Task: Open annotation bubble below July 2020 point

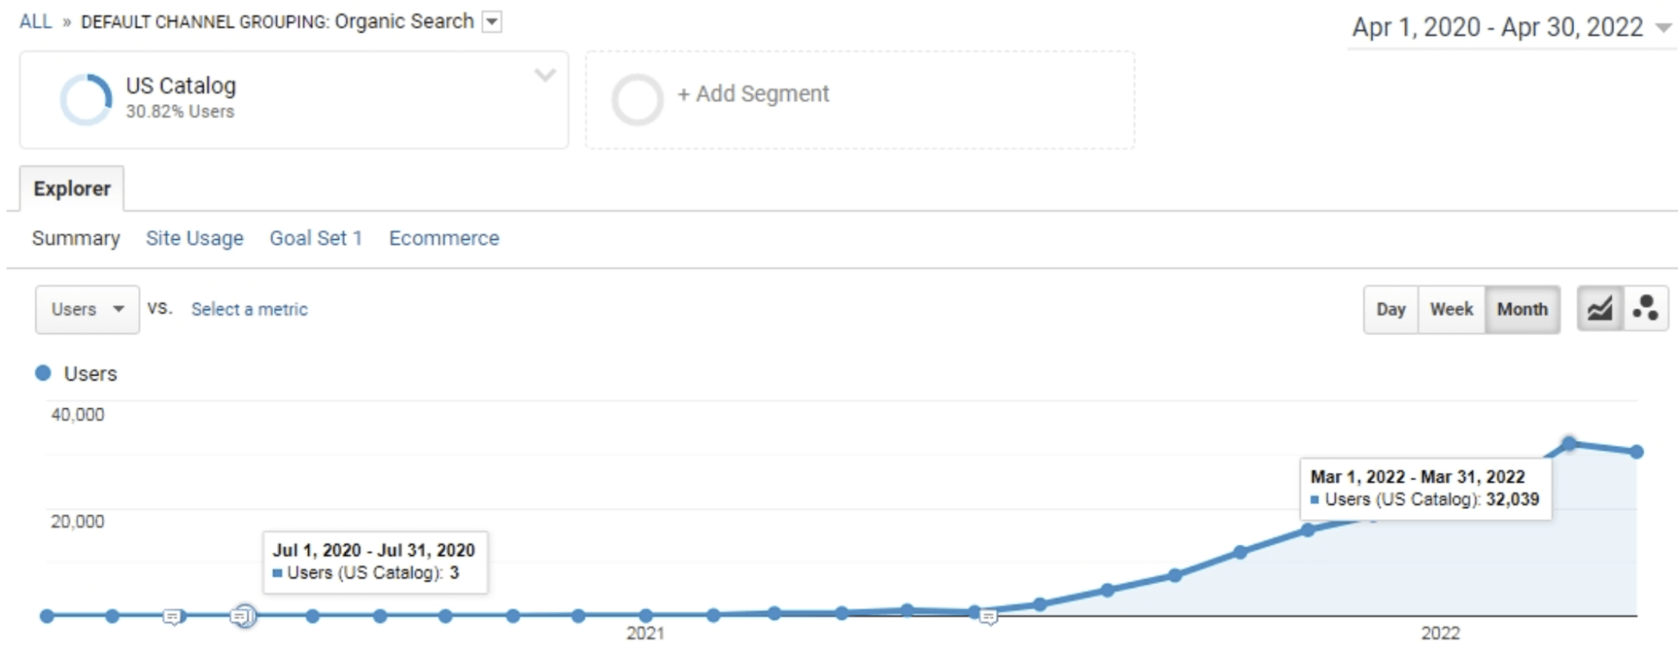Action: pyautogui.click(x=241, y=617)
